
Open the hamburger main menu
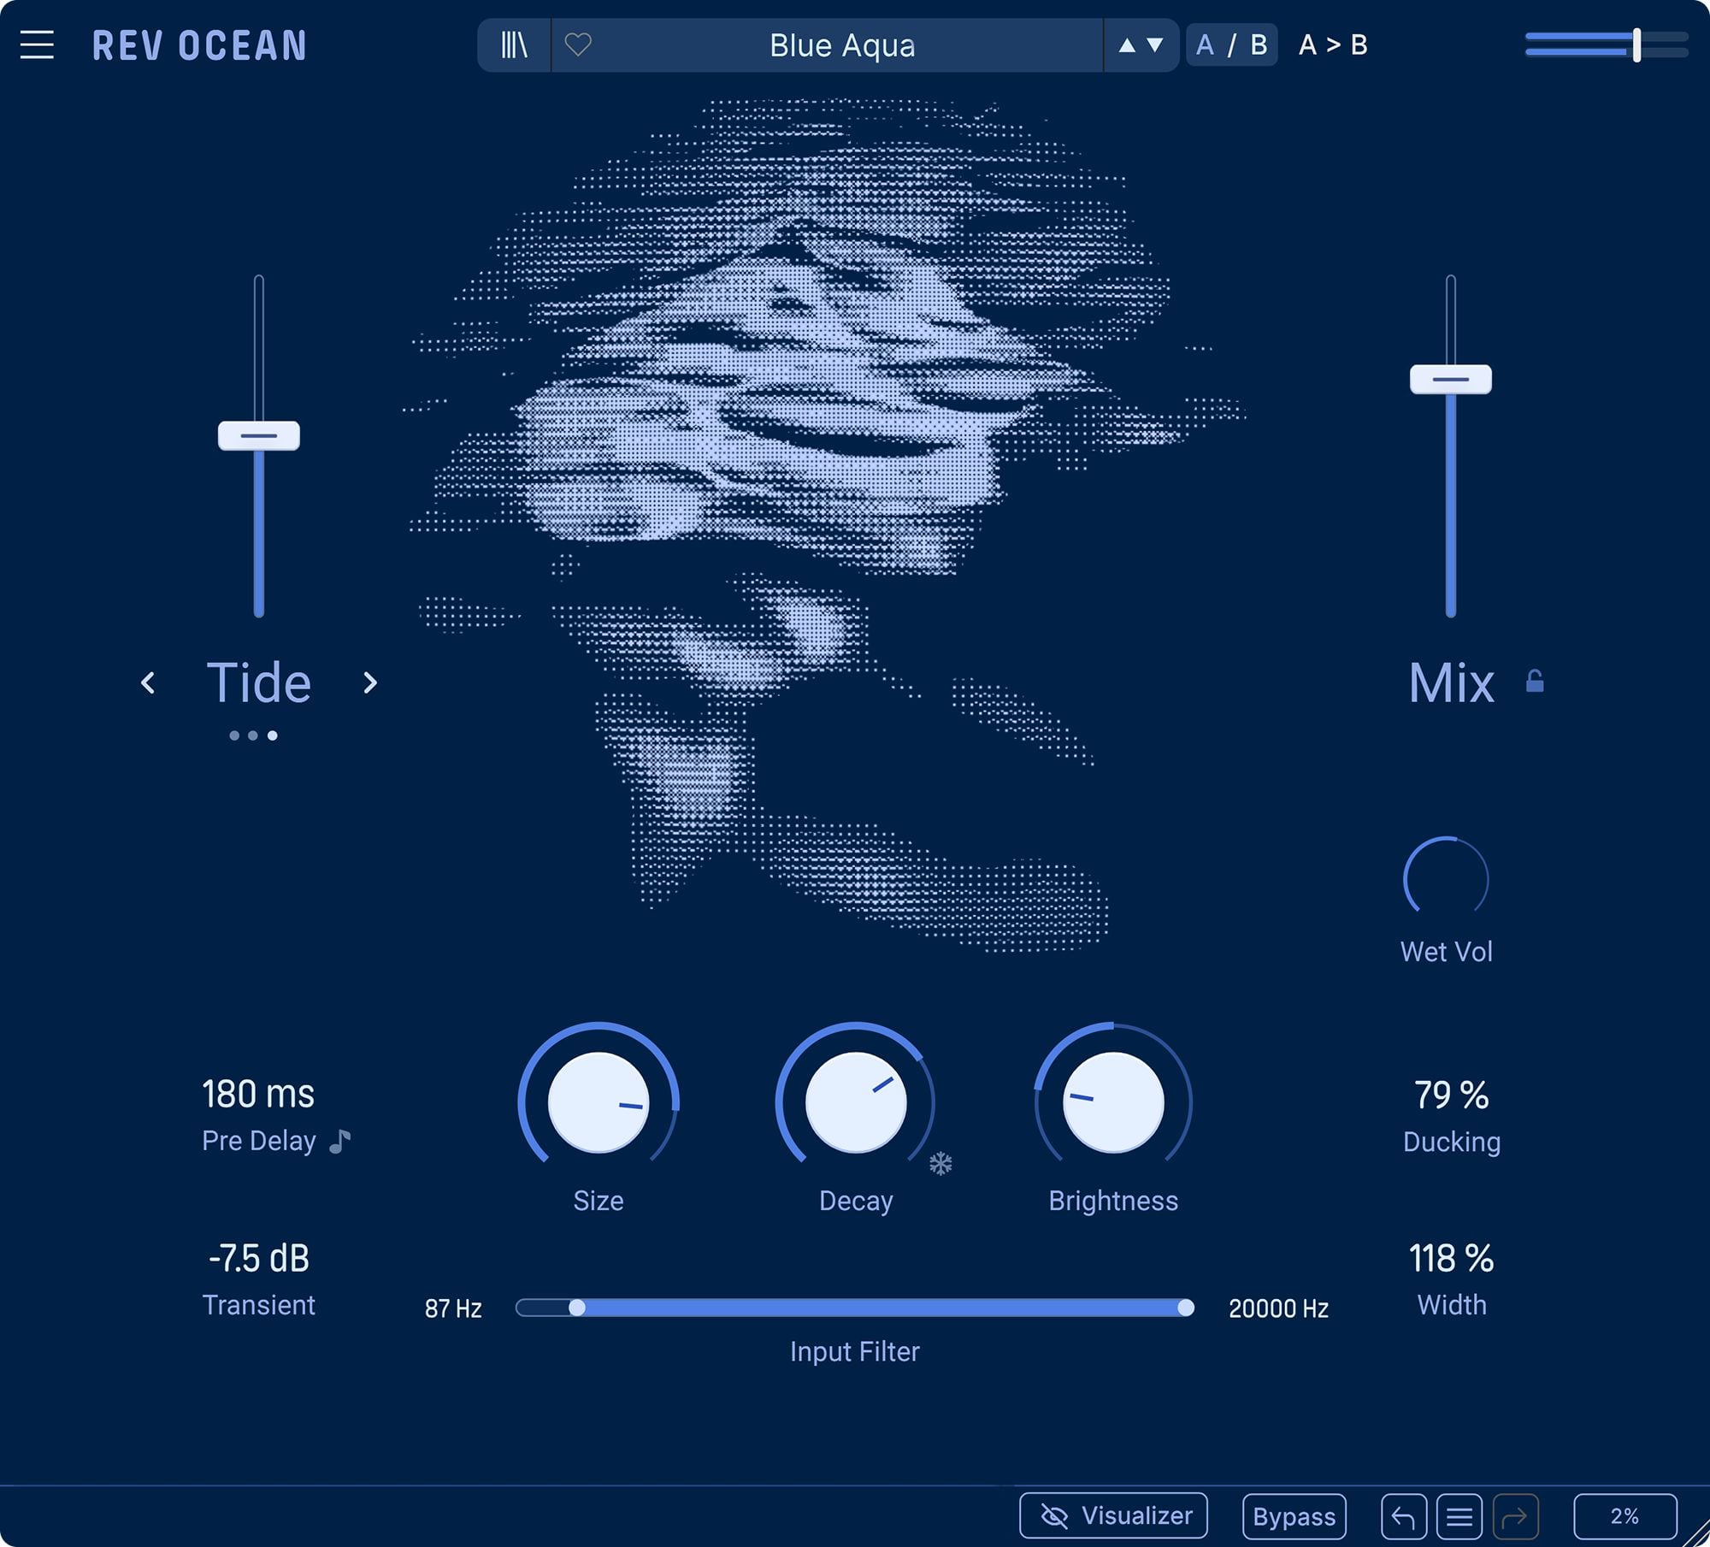tap(37, 44)
